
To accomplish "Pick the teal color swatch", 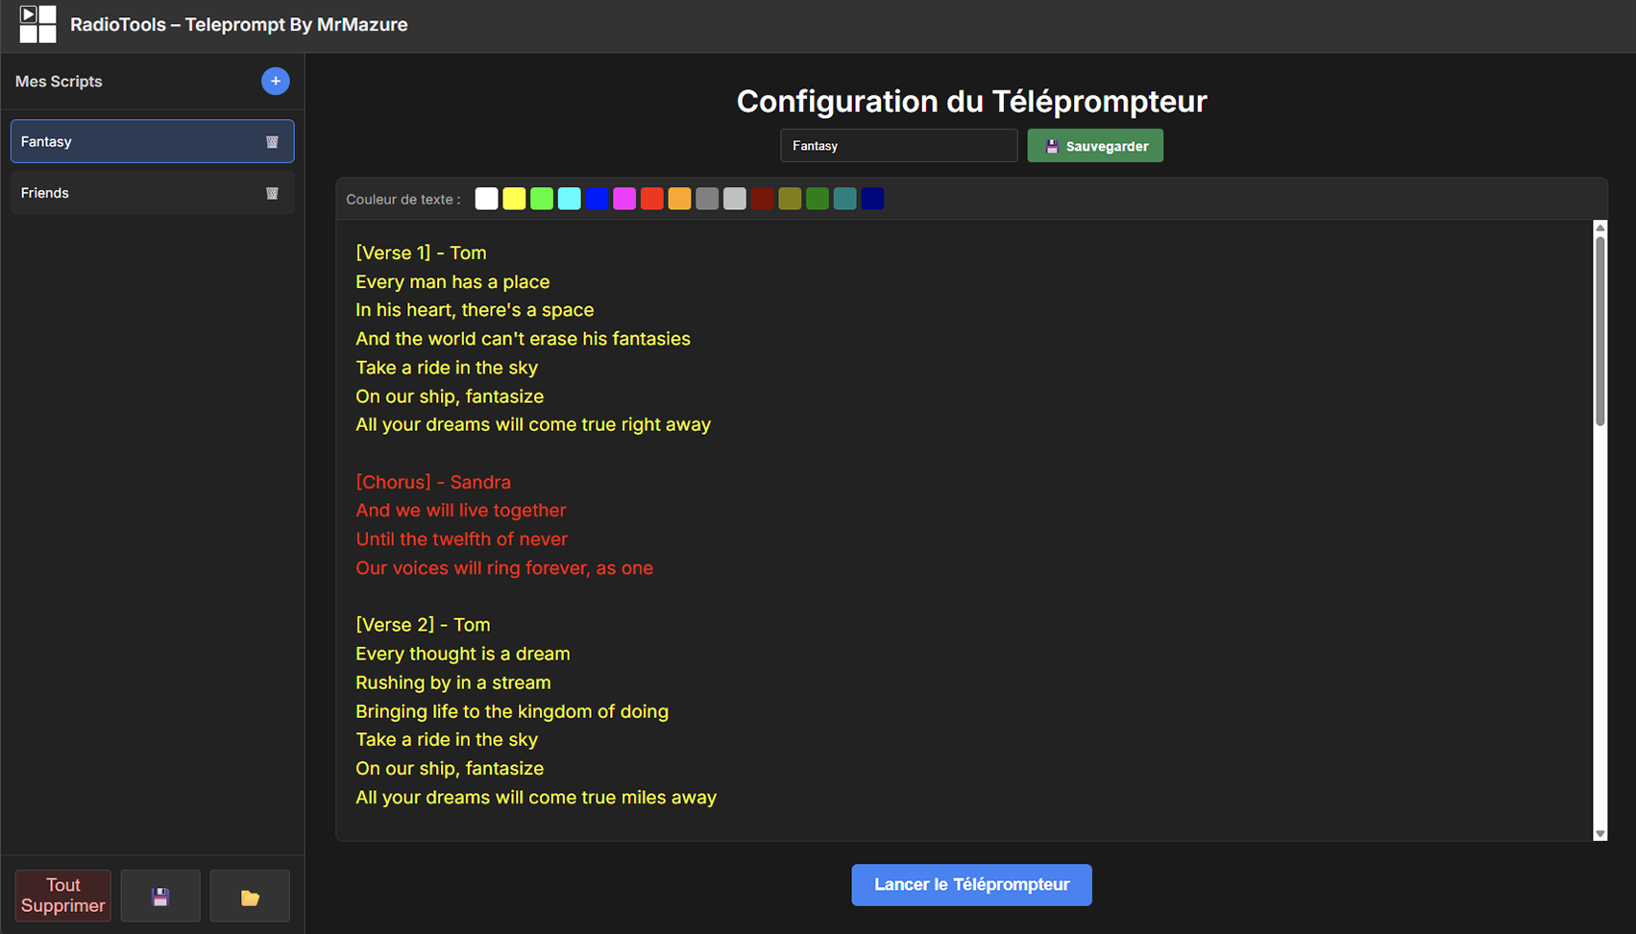I will [x=845, y=199].
